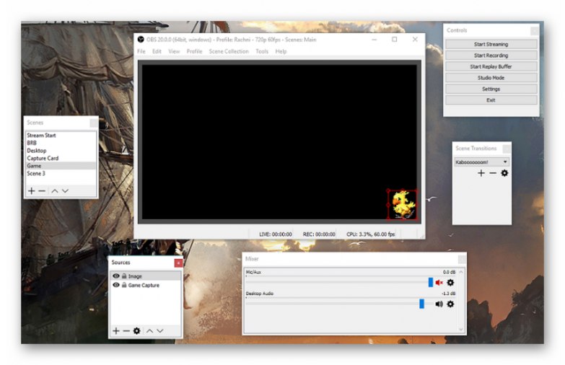Open the Scene Collection menu
Viewport: 565px width, 365px height.
click(x=229, y=51)
